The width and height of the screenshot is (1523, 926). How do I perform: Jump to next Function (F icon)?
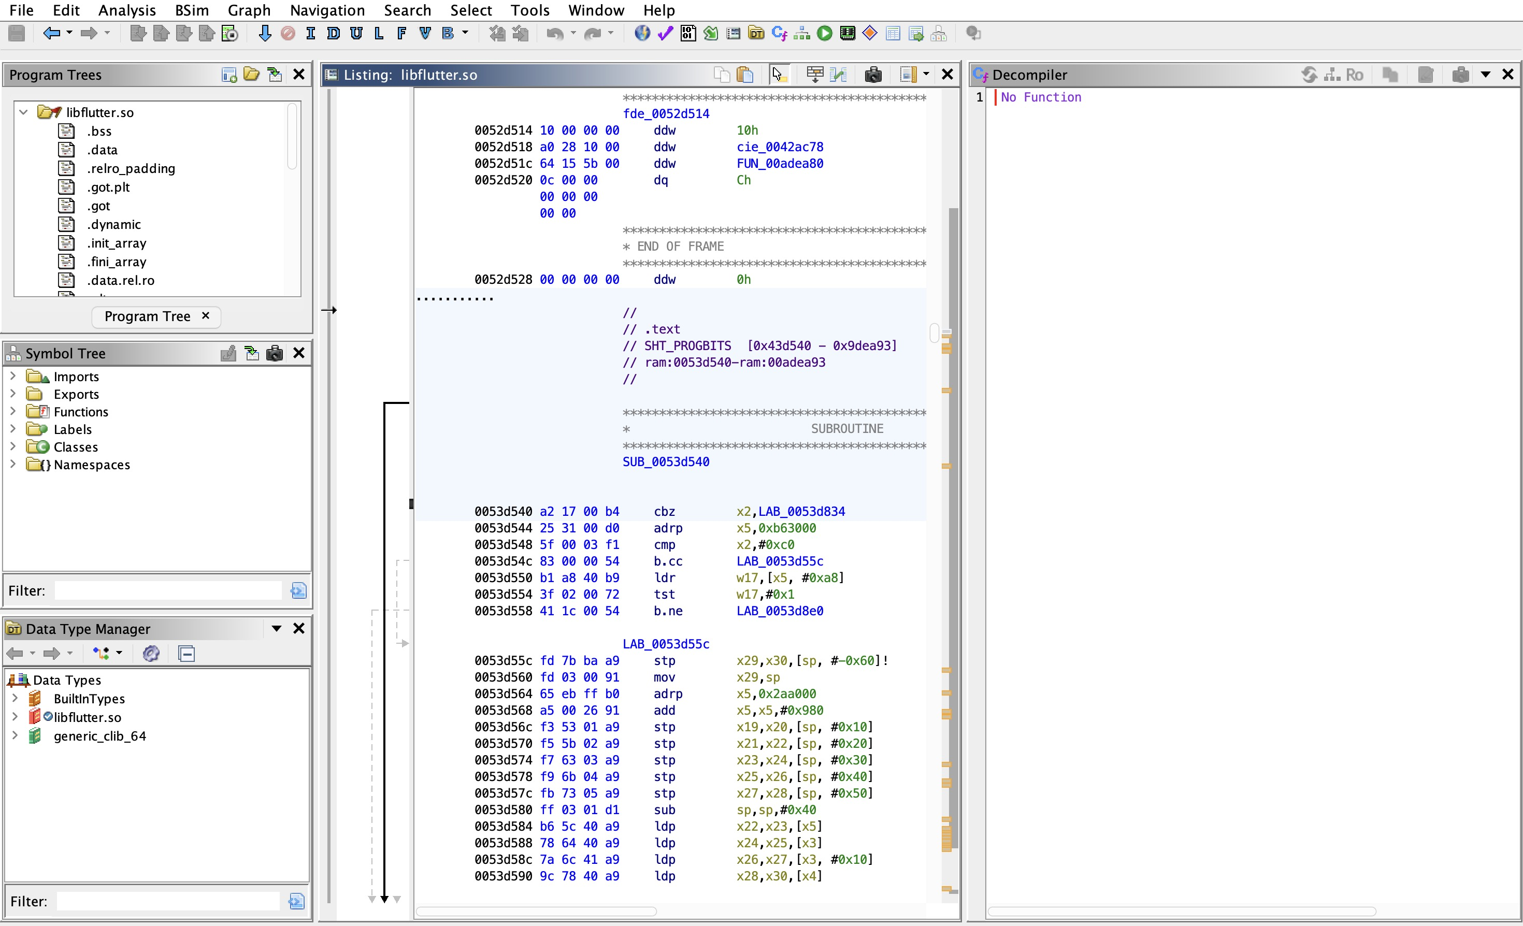(402, 33)
